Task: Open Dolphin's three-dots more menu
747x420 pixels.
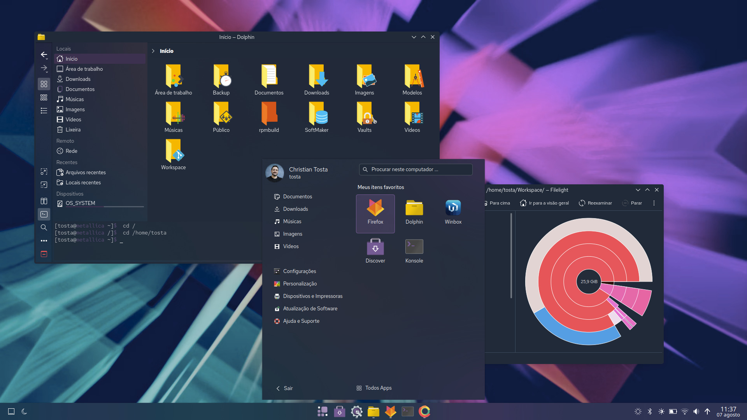Action: point(44,241)
